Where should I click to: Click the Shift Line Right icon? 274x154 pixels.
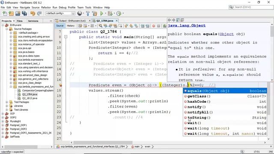147,26
